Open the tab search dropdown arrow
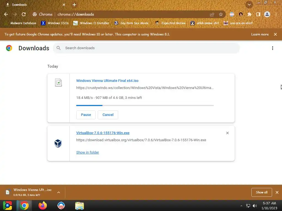 coord(249,5)
